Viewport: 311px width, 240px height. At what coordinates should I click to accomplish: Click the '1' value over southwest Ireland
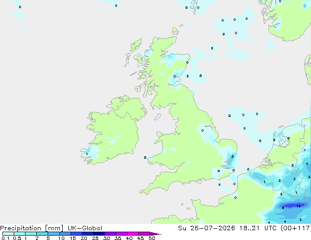point(87,154)
